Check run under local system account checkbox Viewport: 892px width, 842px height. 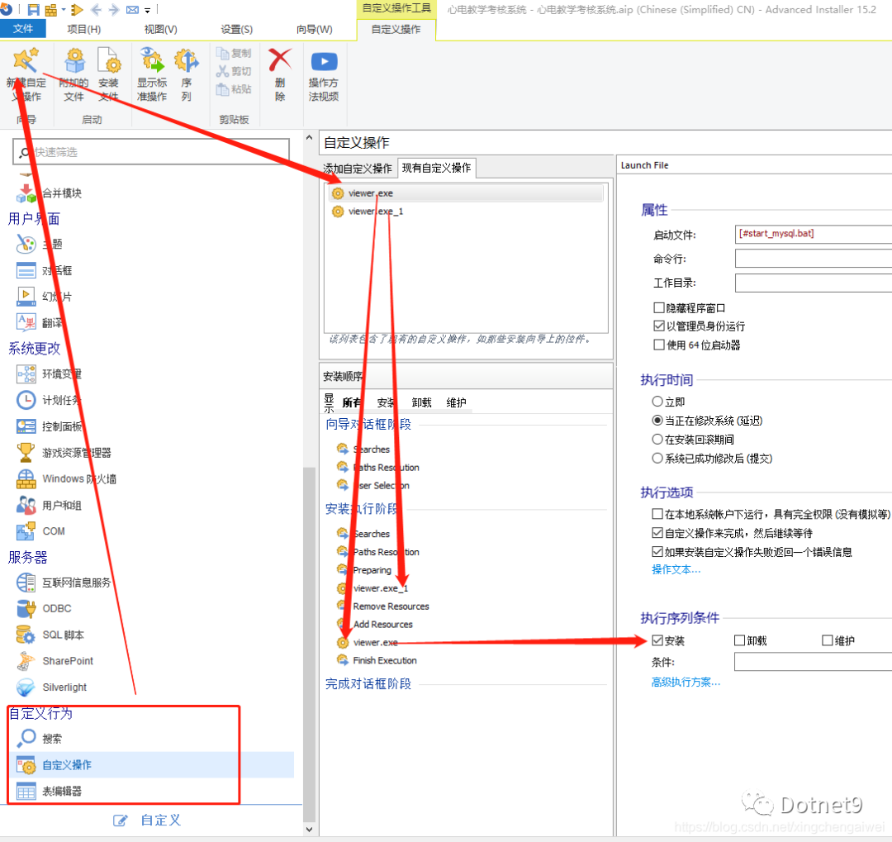pyautogui.click(x=657, y=514)
